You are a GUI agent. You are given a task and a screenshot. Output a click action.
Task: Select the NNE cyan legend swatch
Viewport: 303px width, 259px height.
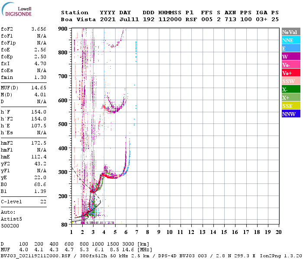[x=291, y=40]
